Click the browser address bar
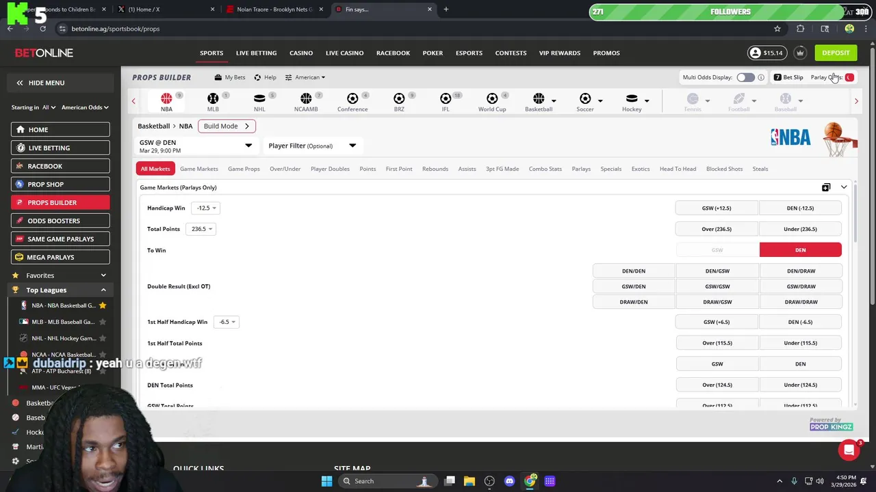This screenshot has width=876, height=492. click(x=411, y=29)
